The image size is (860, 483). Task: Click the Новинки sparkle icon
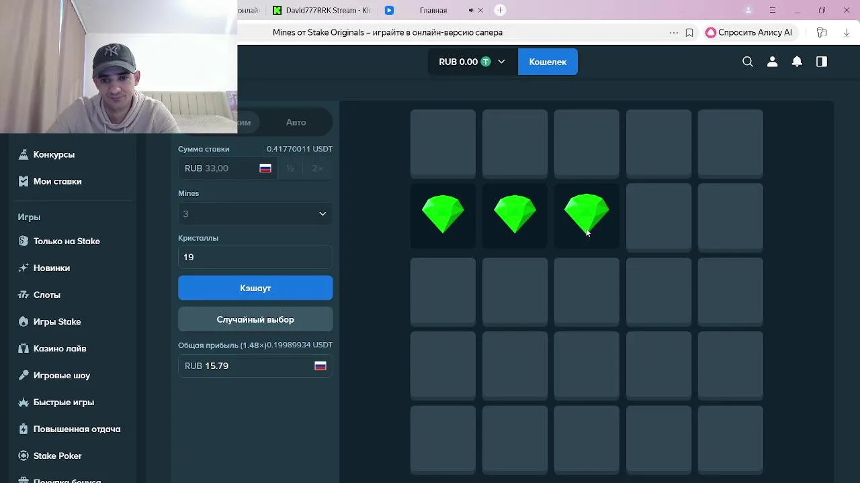pos(24,268)
